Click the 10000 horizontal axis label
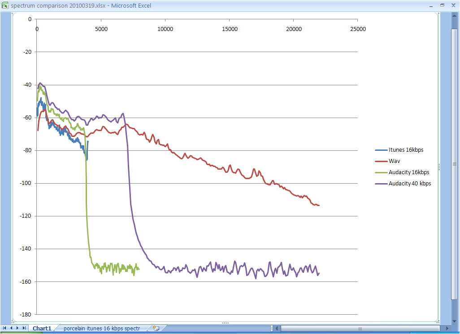This screenshot has height=334, width=460. pyautogui.click(x=165, y=29)
